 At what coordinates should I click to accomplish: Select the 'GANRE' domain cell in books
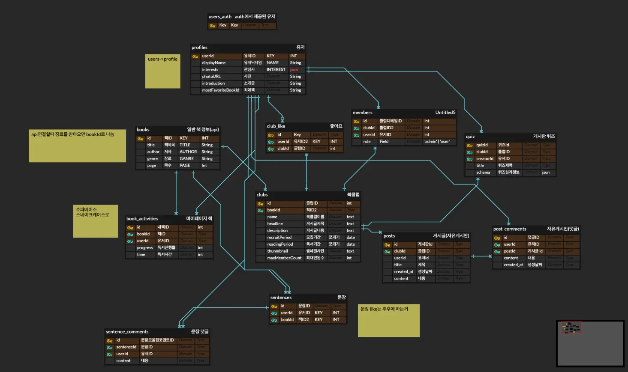[x=187, y=159]
